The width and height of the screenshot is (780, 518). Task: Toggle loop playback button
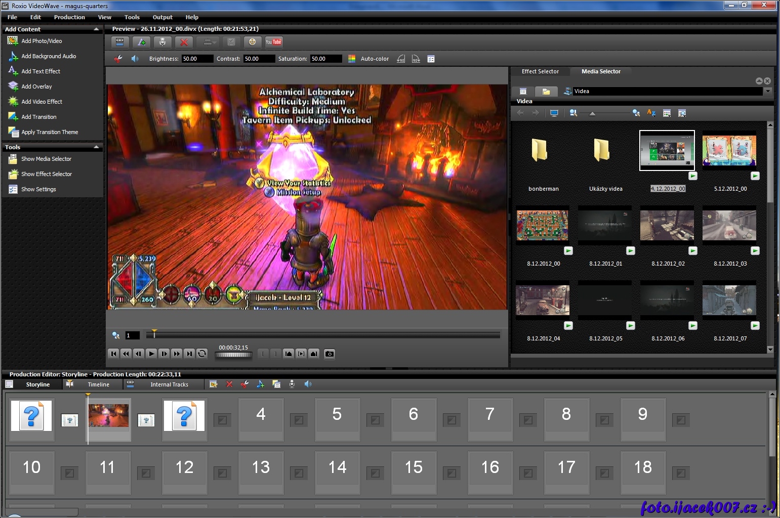(x=202, y=354)
